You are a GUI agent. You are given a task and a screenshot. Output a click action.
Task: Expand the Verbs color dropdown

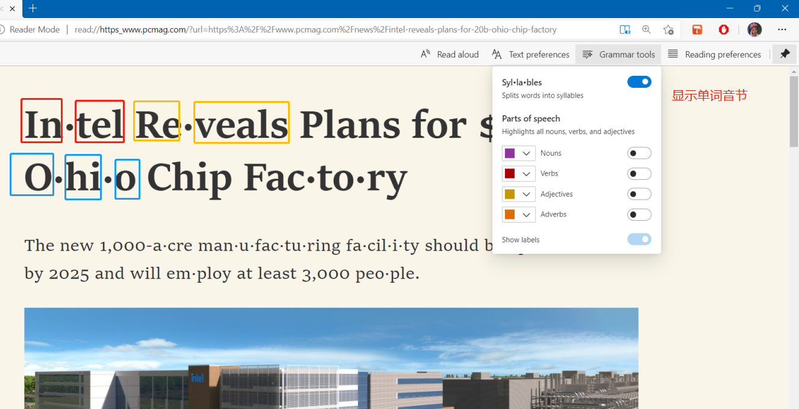tap(527, 174)
